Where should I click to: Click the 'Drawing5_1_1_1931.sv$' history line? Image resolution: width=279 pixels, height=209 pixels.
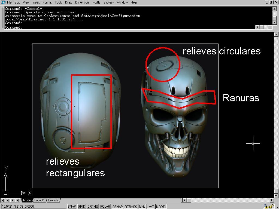point(44,19)
